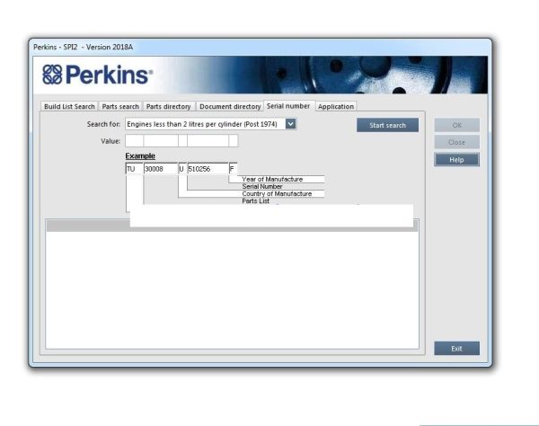Image resolution: width=539 pixels, height=426 pixels.
Task: Open Help
Action: (x=456, y=160)
